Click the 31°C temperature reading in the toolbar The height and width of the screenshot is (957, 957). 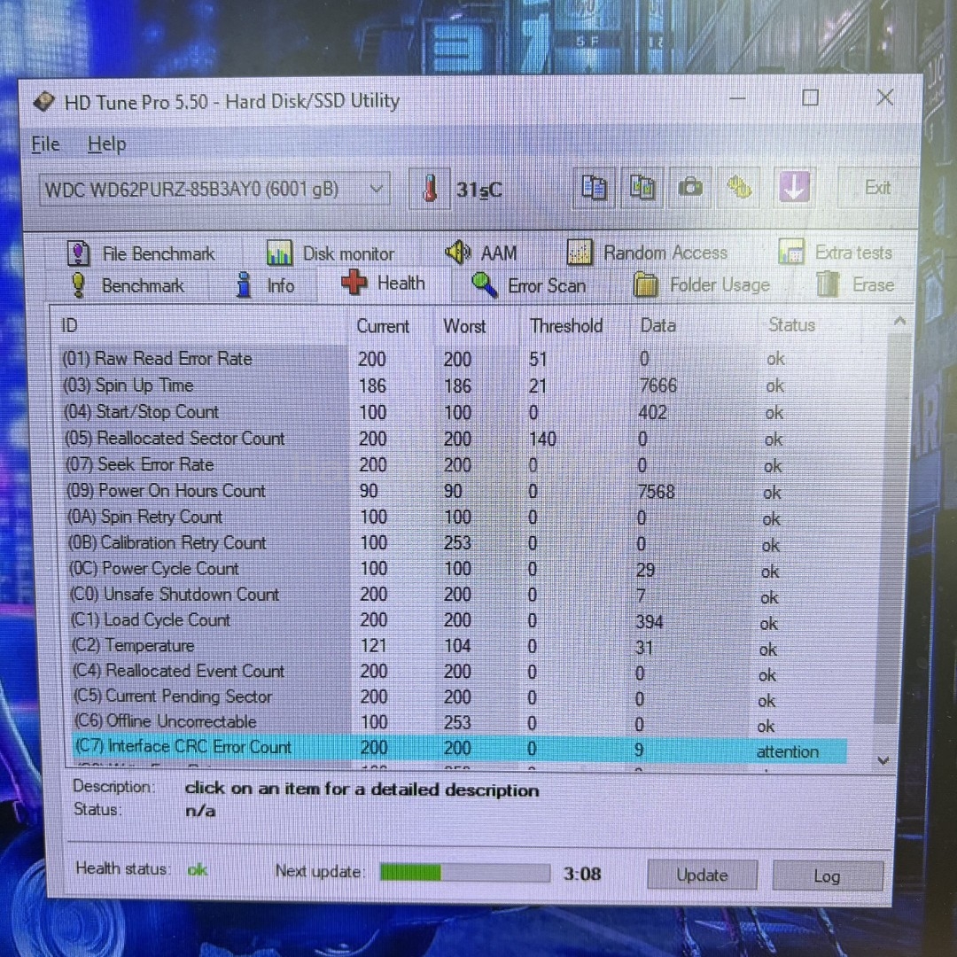tap(479, 190)
